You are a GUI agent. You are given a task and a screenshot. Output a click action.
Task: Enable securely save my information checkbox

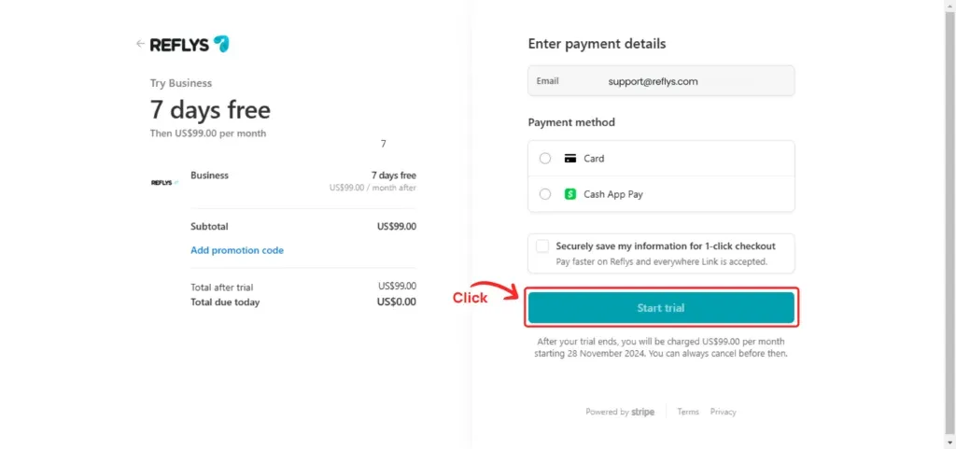coord(542,246)
